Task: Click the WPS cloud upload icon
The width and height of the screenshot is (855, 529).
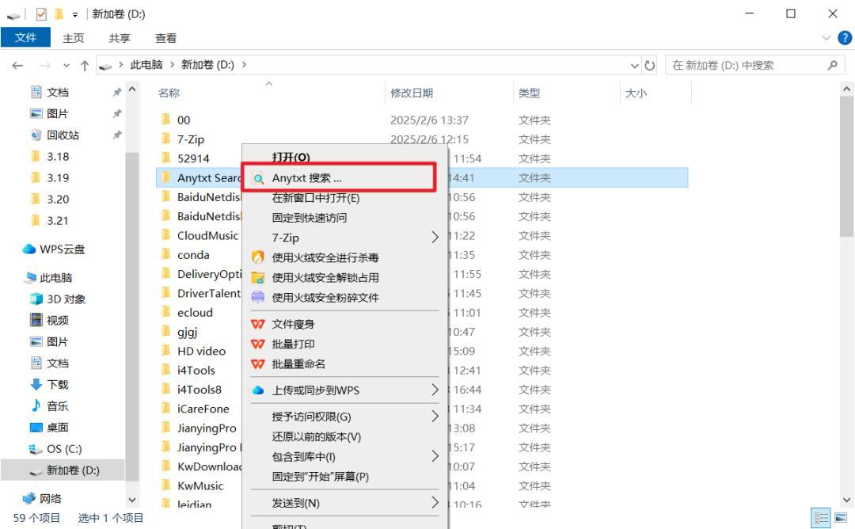Action: 257,390
